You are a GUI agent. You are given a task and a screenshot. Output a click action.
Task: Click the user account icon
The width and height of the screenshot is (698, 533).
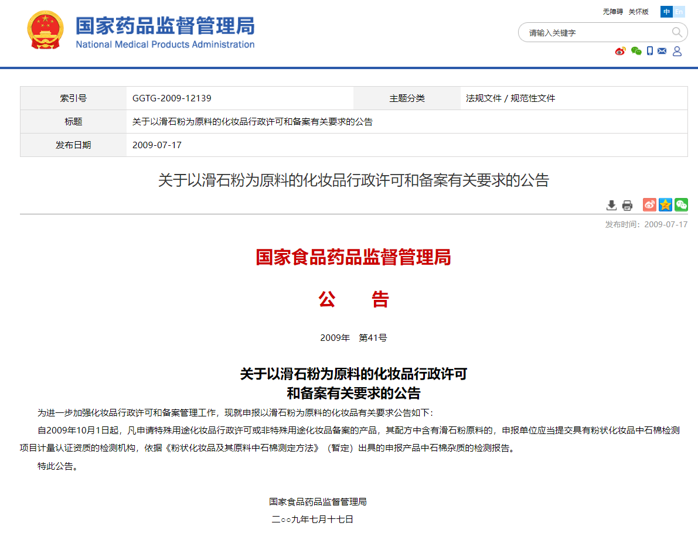[677, 51]
